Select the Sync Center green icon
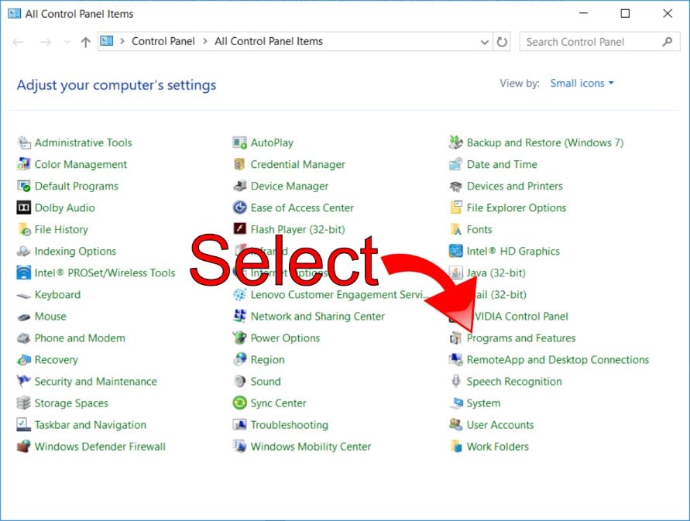The height and width of the screenshot is (521, 690). click(239, 403)
